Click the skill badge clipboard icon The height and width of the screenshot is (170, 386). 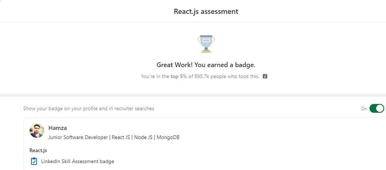[x=34, y=161]
